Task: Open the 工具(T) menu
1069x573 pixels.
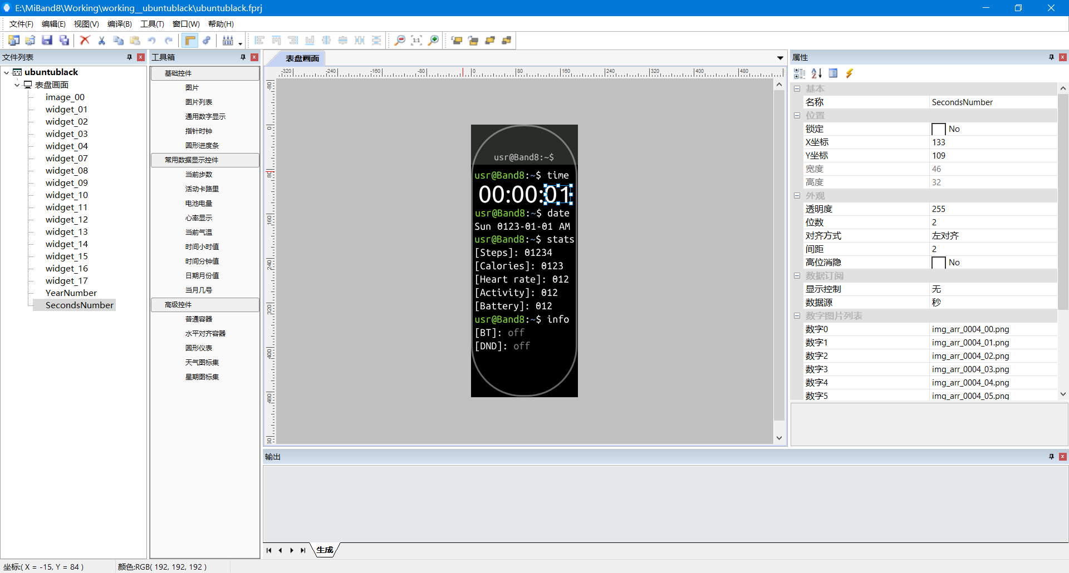Action: 152,24
